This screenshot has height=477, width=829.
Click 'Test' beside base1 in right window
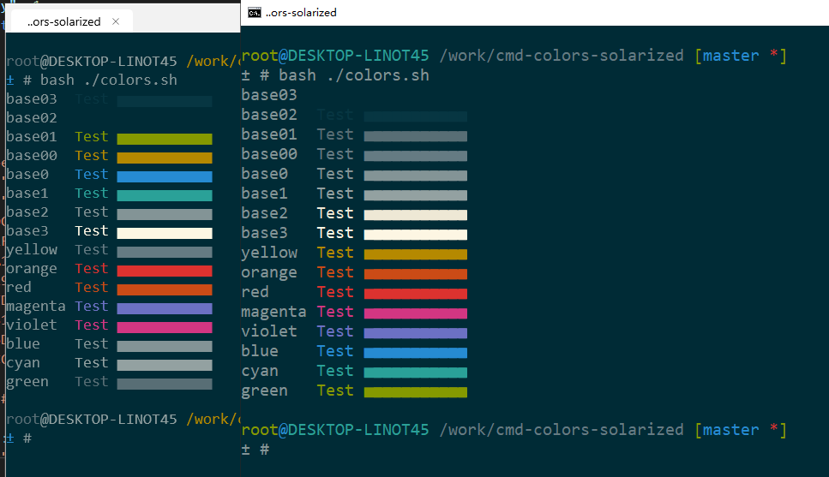(335, 194)
